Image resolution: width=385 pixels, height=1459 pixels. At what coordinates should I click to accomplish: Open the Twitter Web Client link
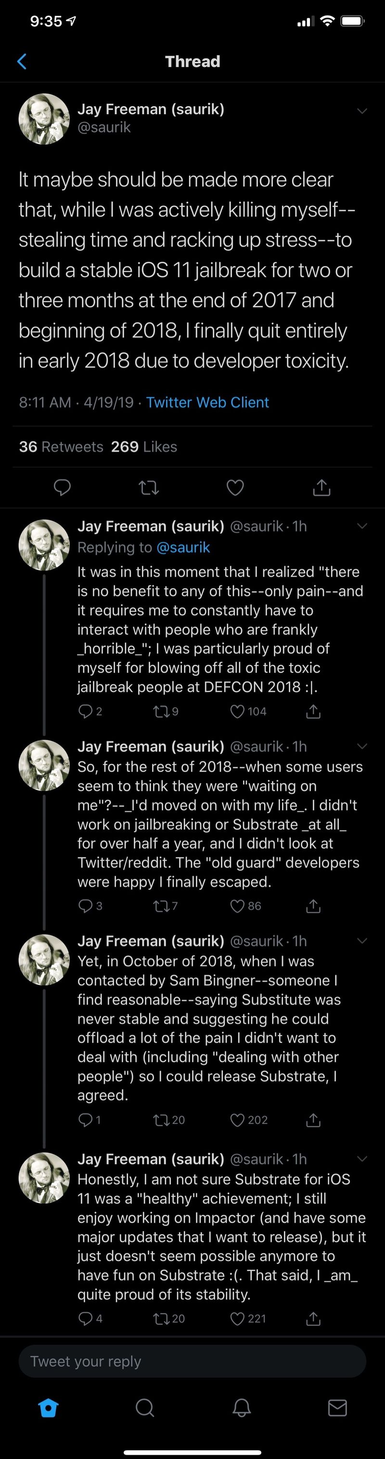click(x=207, y=402)
